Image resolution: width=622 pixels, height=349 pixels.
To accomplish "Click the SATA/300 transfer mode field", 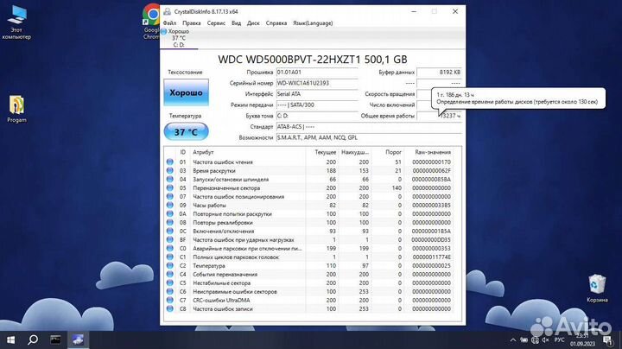I will click(317, 105).
